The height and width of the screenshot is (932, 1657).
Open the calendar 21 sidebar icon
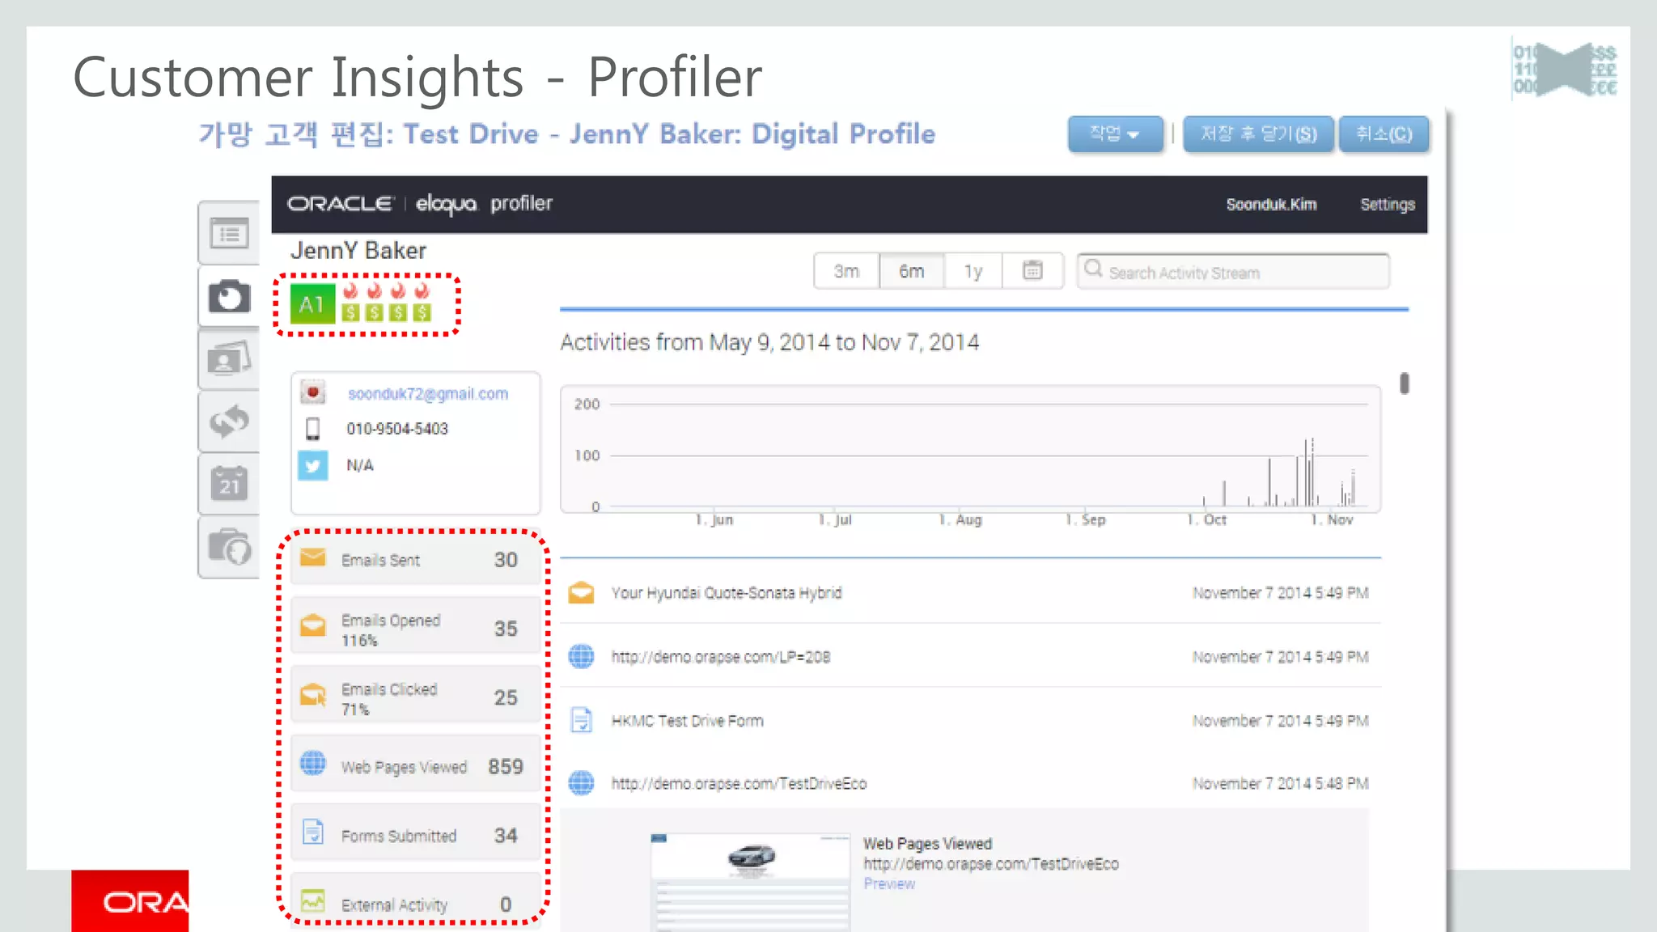point(229,484)
